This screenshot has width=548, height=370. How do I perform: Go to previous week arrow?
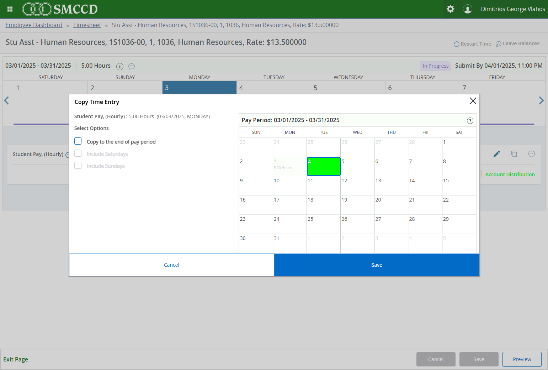(x=6, y=101)
